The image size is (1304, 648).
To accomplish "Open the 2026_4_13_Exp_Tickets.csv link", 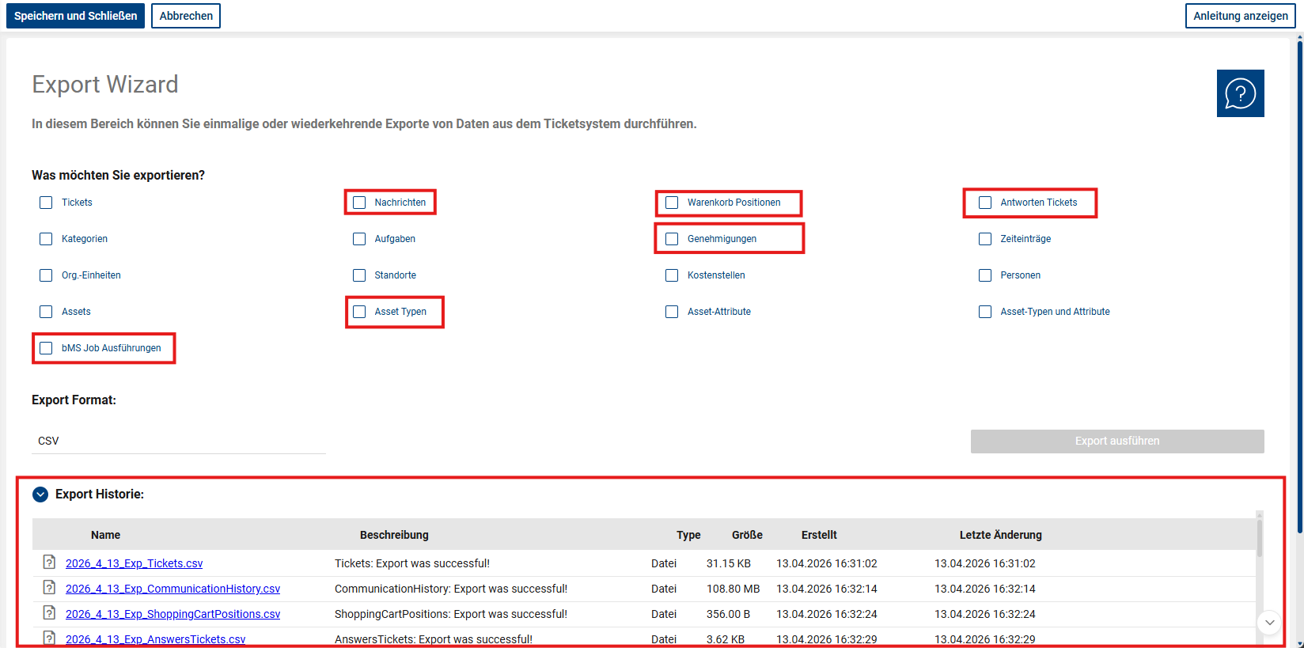I will (134, 563).
